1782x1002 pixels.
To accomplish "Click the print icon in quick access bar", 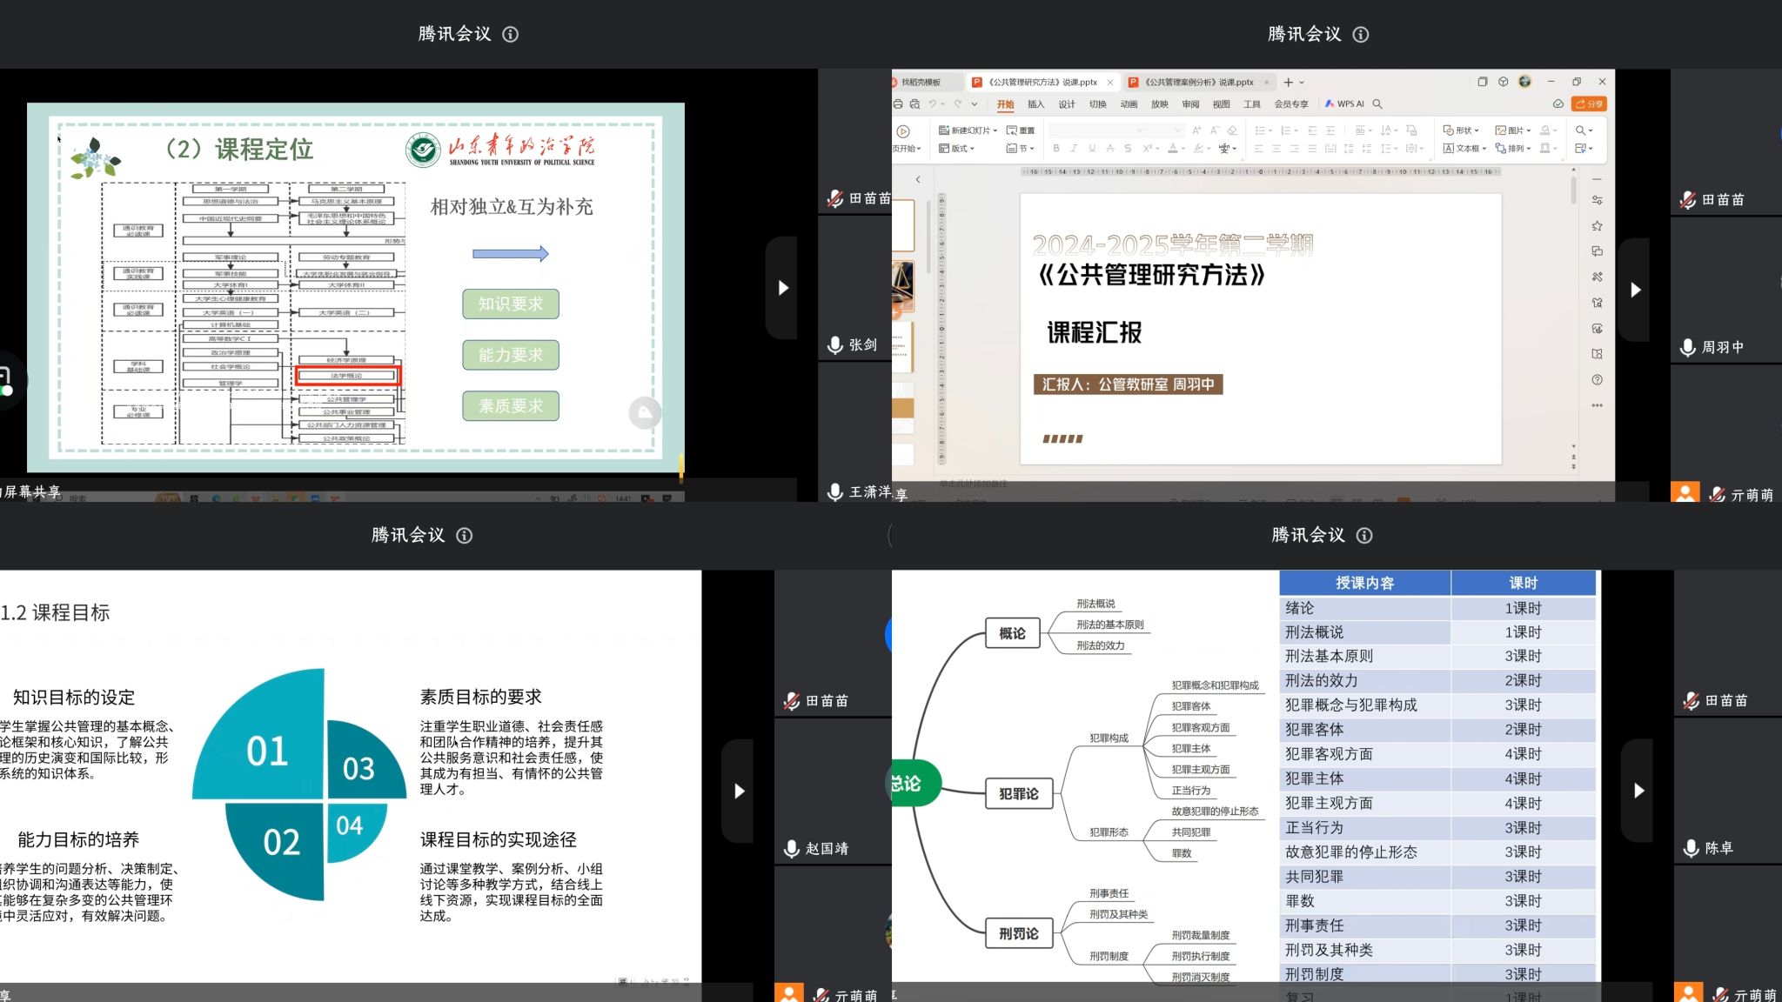I will (898, 104).
